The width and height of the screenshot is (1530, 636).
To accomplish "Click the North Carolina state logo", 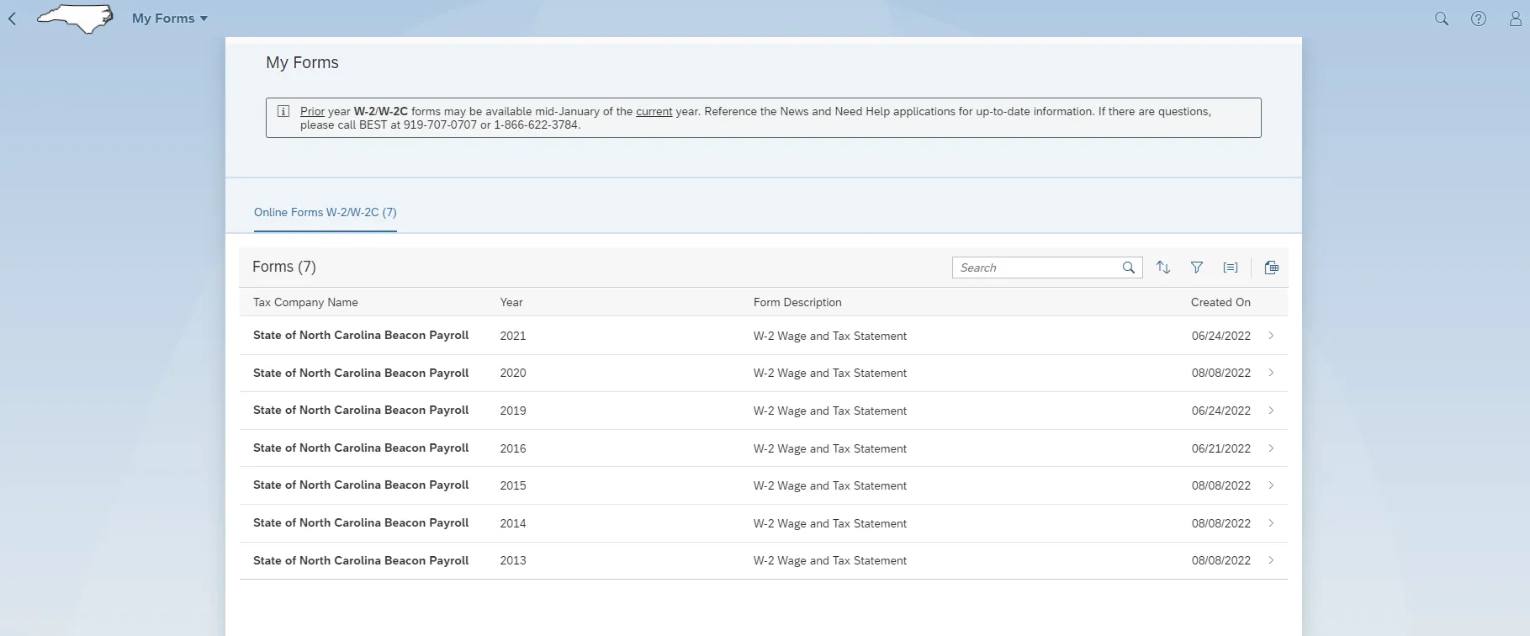I will click(x=76, y=19).
